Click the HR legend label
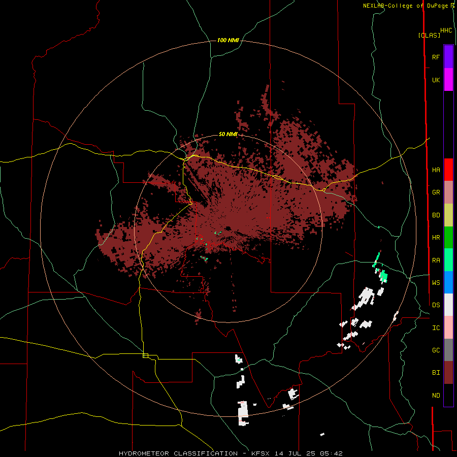Viewport: 457px width, 457px height. pos(436,238)
